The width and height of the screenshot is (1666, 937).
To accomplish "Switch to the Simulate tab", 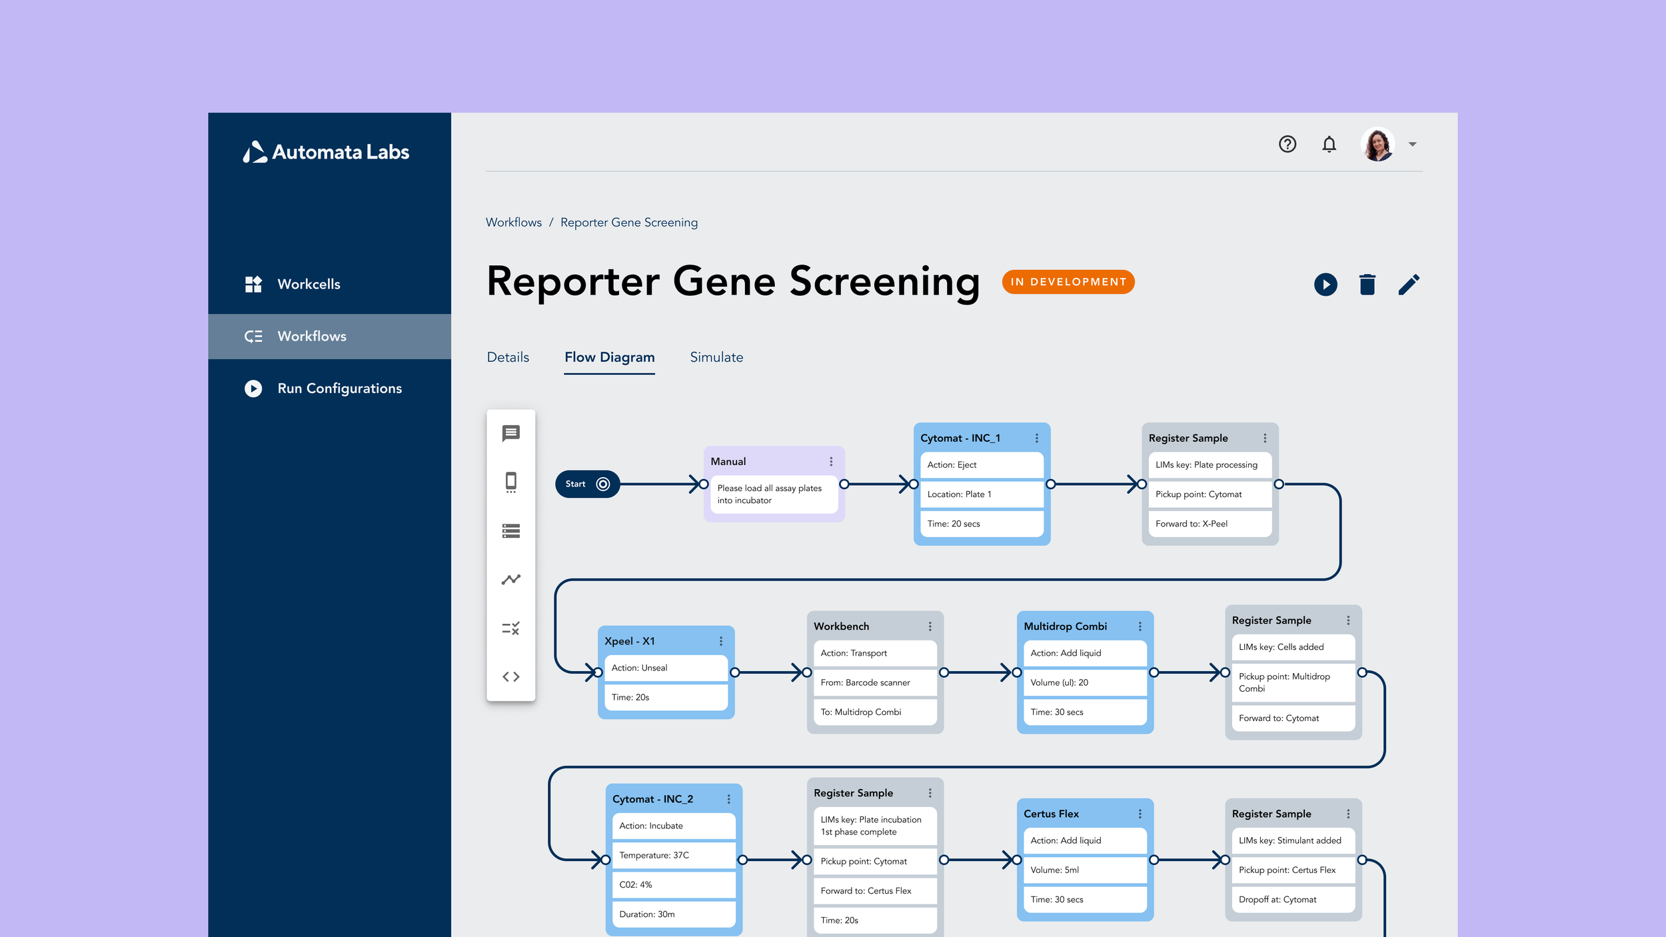I will pos(716,357).
